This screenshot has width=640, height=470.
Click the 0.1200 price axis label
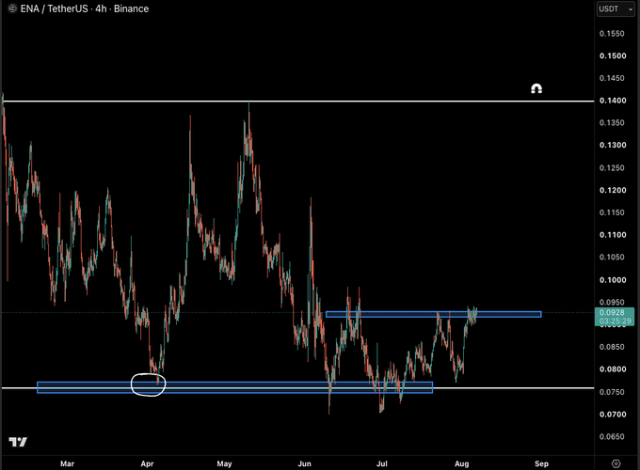click(x=613, y=191)
